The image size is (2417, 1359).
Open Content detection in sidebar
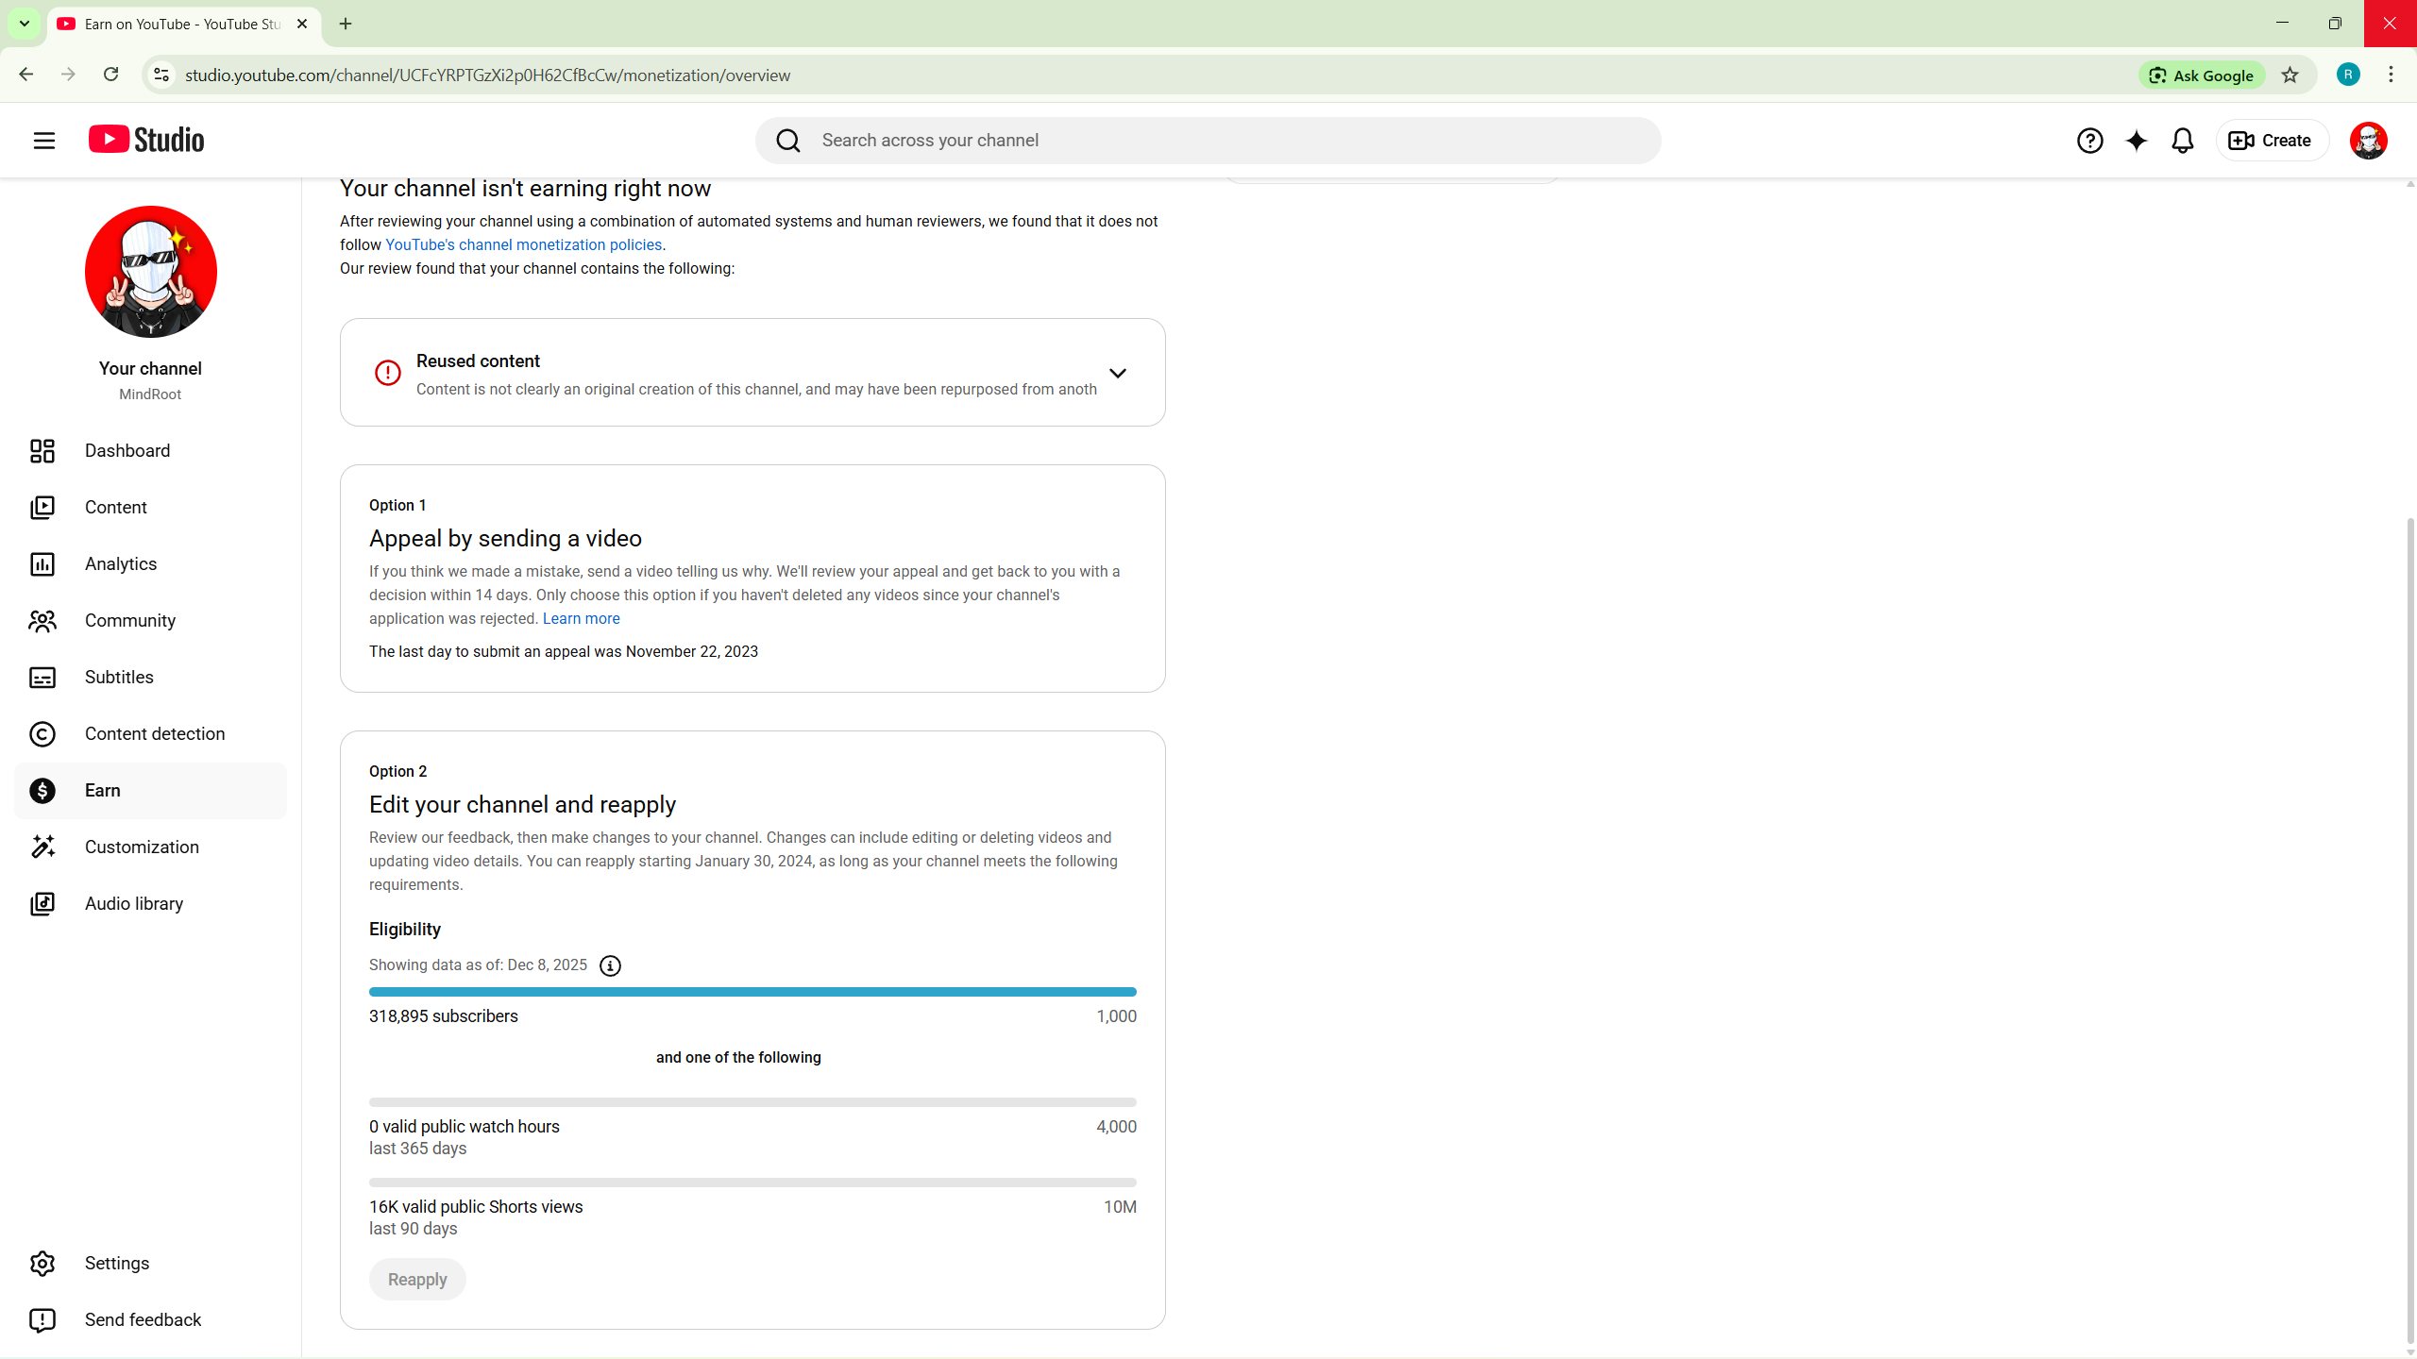(155, 734)
